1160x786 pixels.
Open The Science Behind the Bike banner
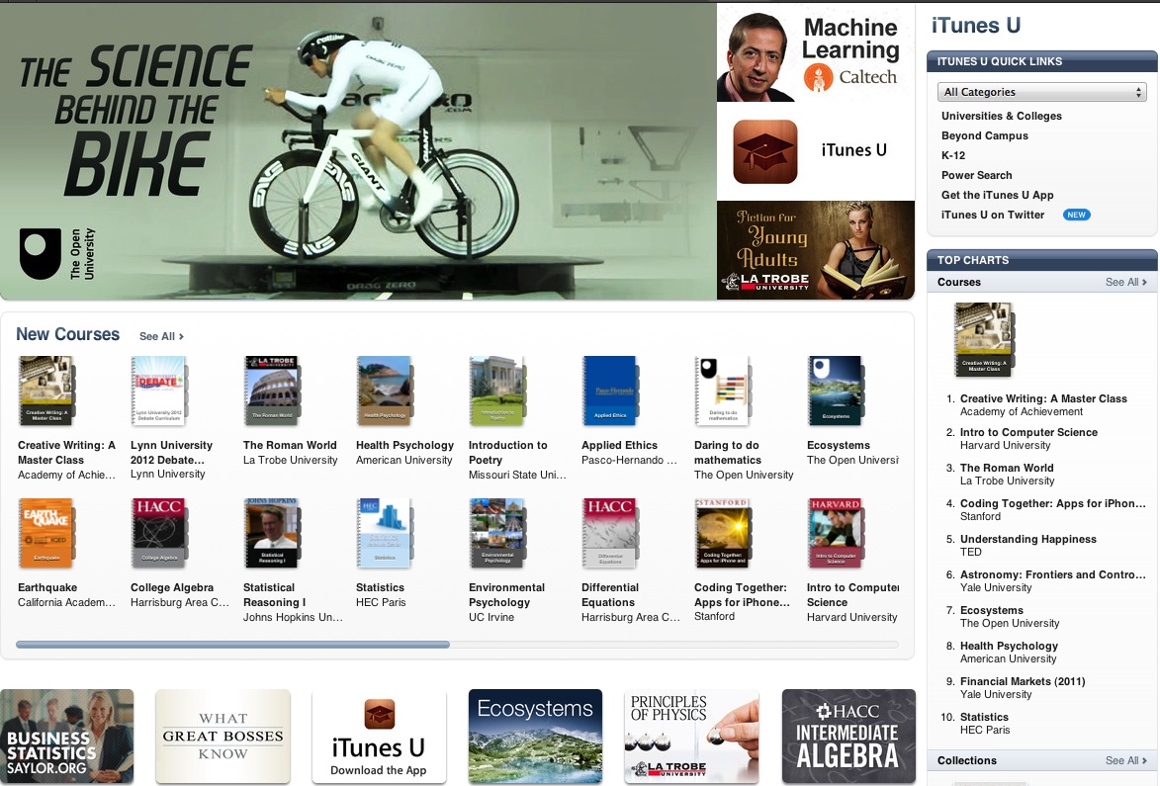click(358, 151)
